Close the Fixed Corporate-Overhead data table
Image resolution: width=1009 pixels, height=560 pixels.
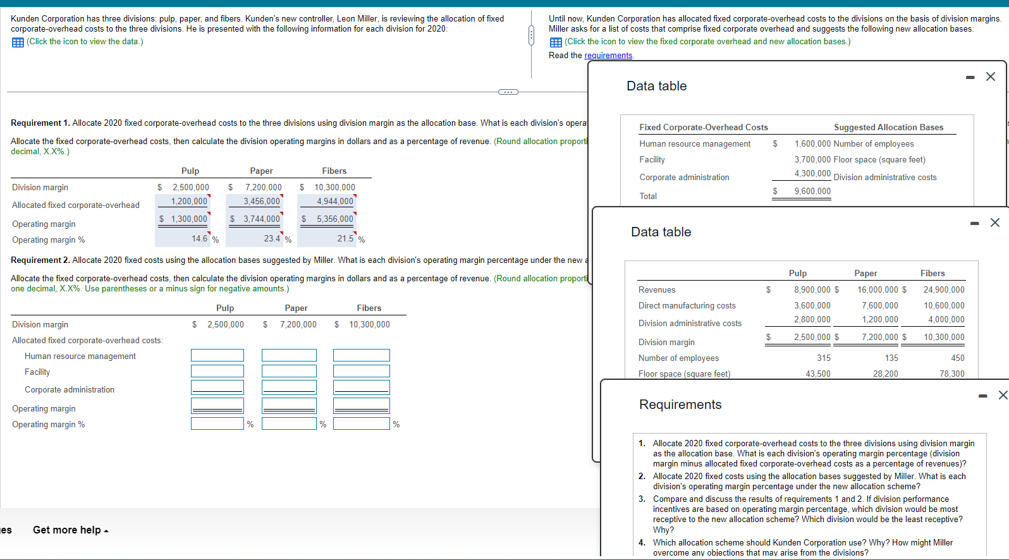coord(991,76)
